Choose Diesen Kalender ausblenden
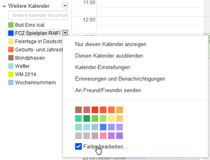The width and height of the screenshot is (210, 160). (109, 56)
